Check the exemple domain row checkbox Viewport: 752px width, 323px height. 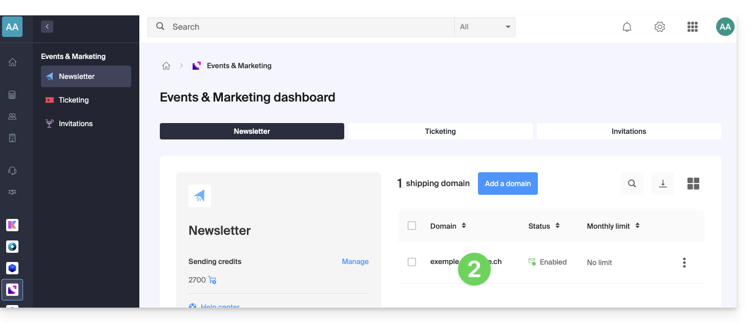(x=412, y=262)
